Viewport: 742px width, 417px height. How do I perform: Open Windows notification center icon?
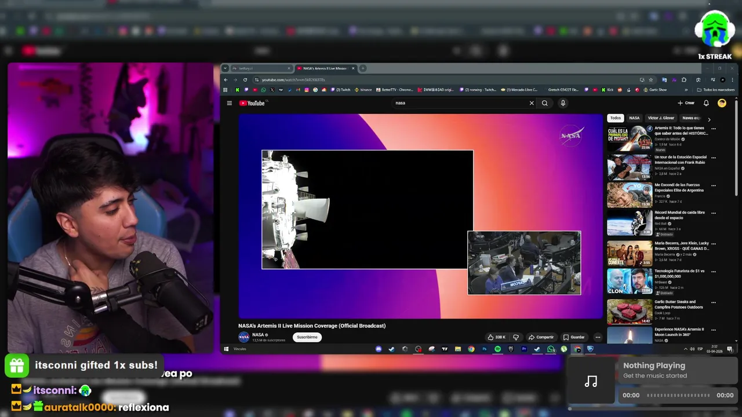coord(730,349)
